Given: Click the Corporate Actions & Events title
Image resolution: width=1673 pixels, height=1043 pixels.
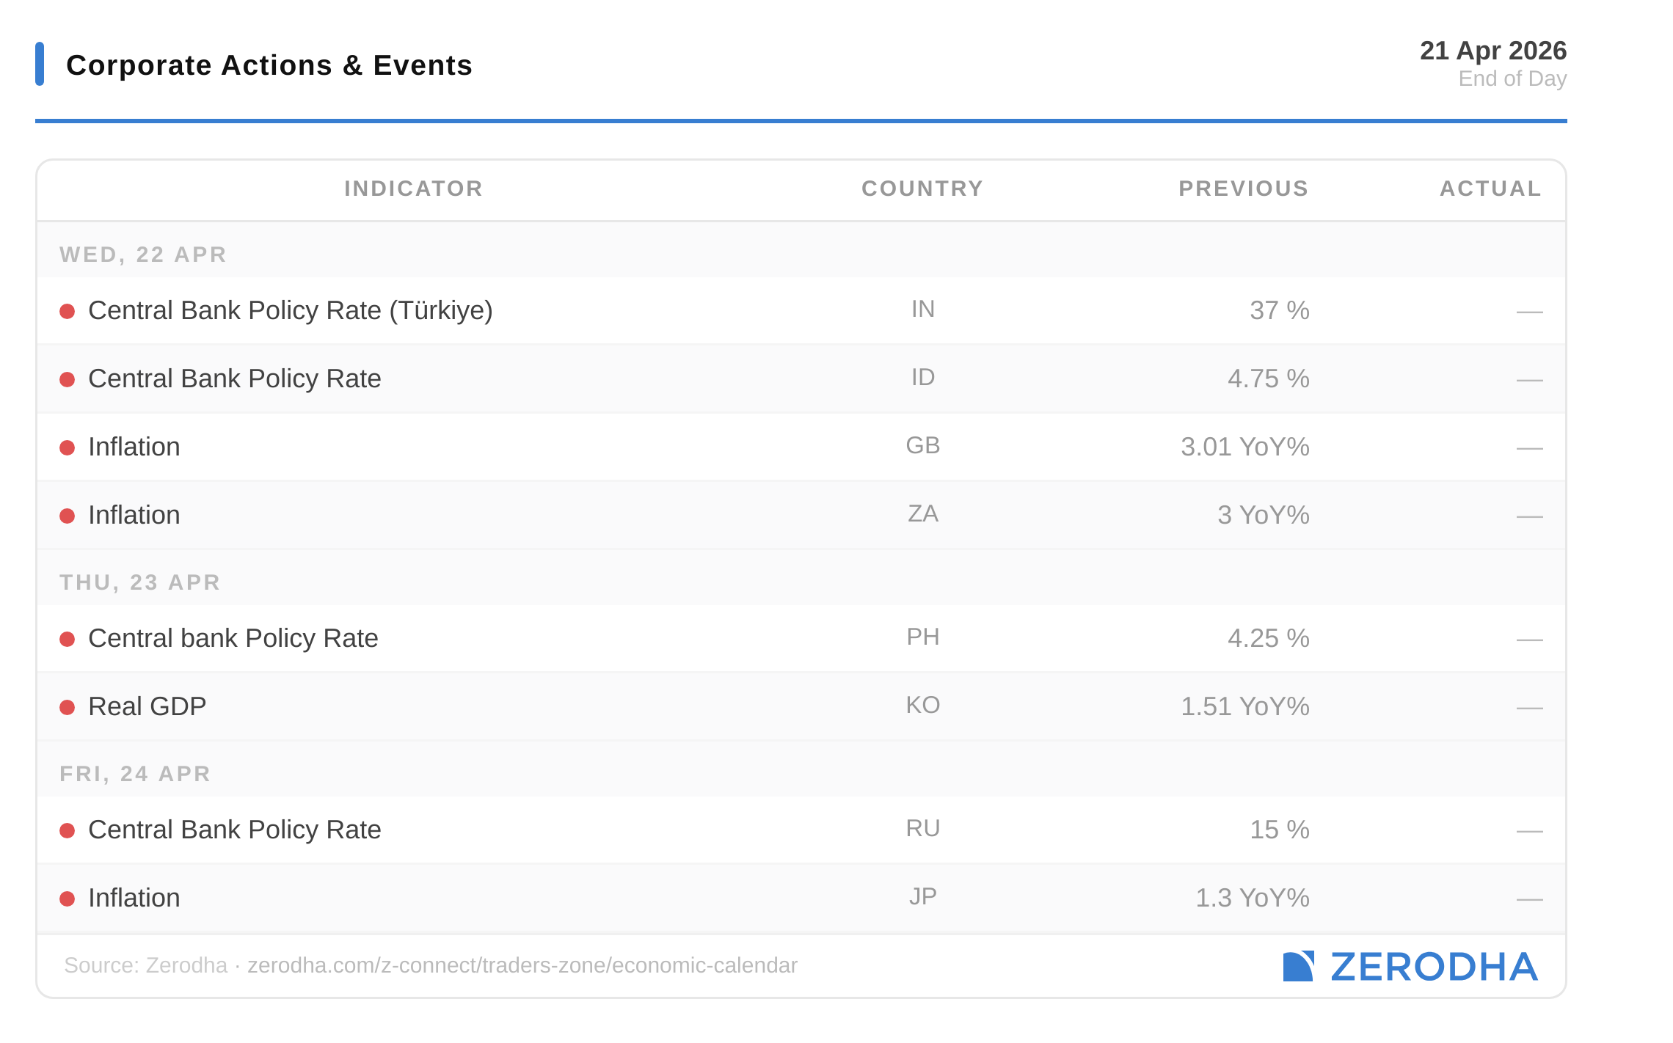Looking at the screenshot, I should [x=269, y=65].
